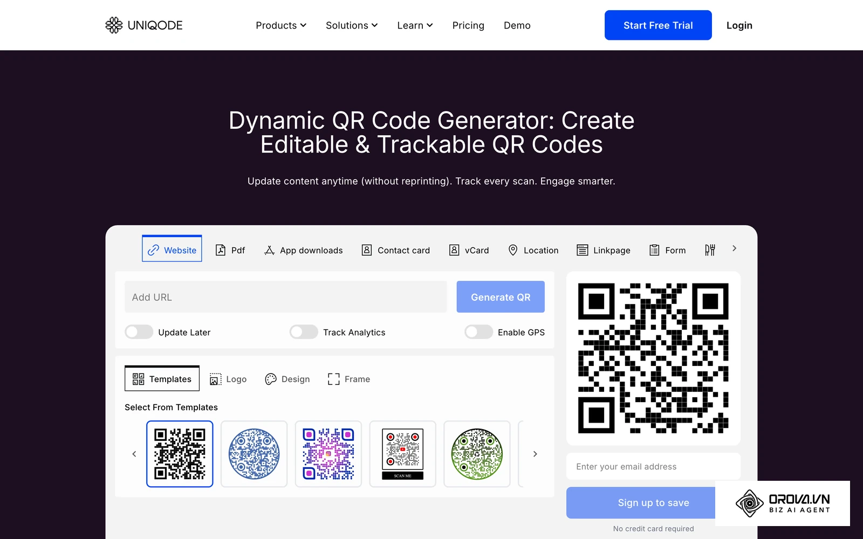Select App downloads QR type
This screenshot has width=863, height=539.
click(304, 250)
